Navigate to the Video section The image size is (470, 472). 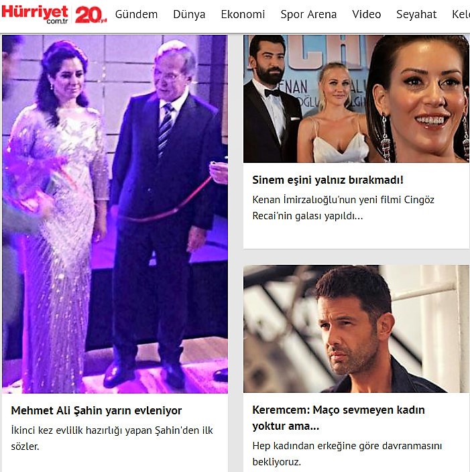[367, 14]
